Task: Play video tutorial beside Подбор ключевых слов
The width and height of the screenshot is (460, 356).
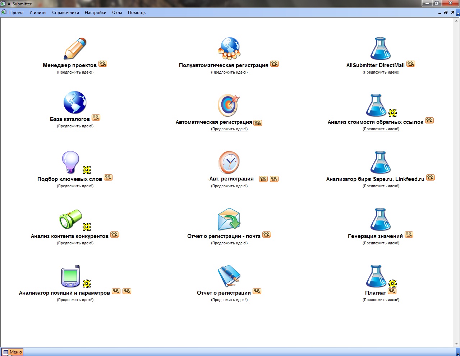Action: point(108,178)
